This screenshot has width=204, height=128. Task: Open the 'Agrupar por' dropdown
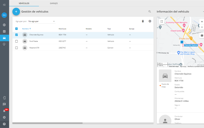click(x=42, y=21)
